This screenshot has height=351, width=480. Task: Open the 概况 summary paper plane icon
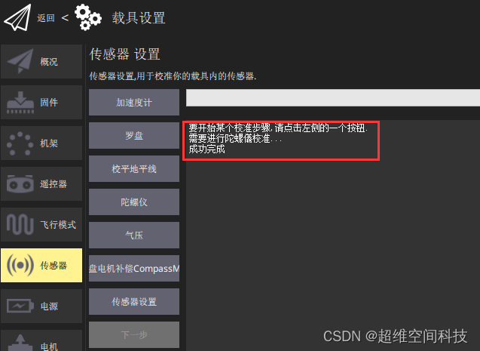[20, 61]
